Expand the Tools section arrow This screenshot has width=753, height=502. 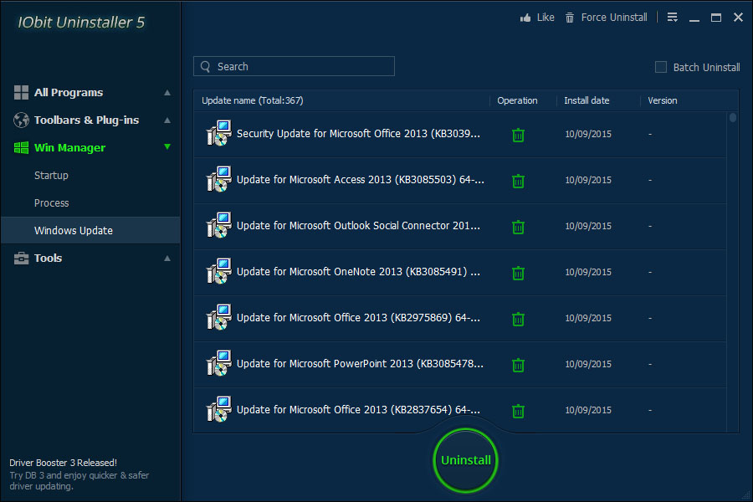point(167,259)
